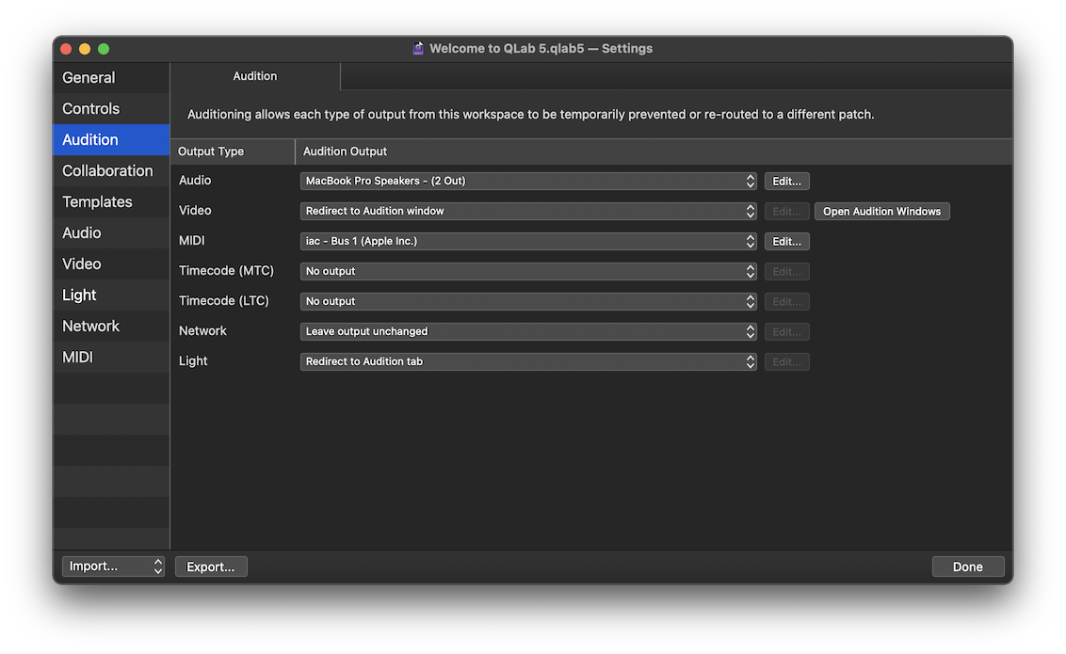The width and height of the screenshot is (1066, 654).
Task: Open the Timecode (MTC) output dropdown
Action: pos(527,271)
